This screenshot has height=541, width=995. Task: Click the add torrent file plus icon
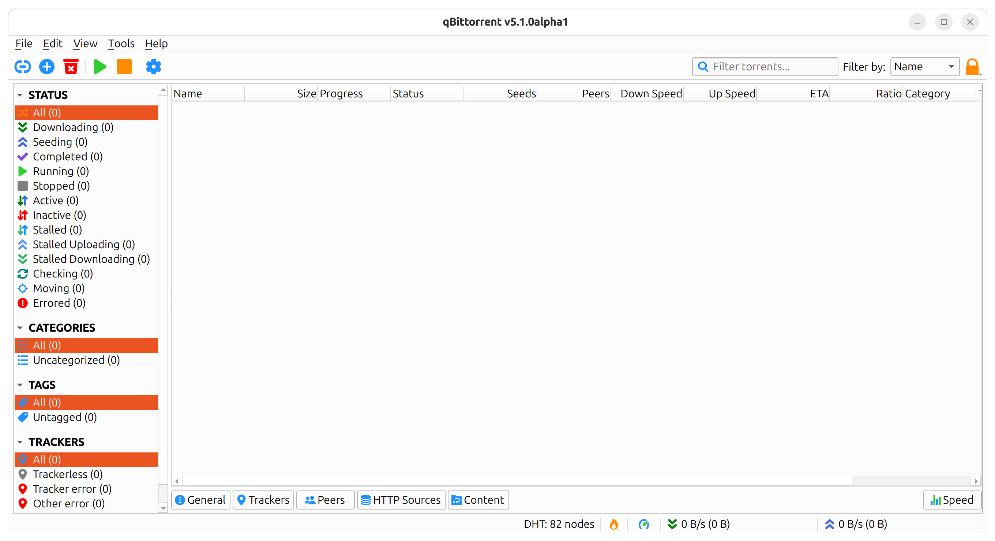tap(47, 67)
